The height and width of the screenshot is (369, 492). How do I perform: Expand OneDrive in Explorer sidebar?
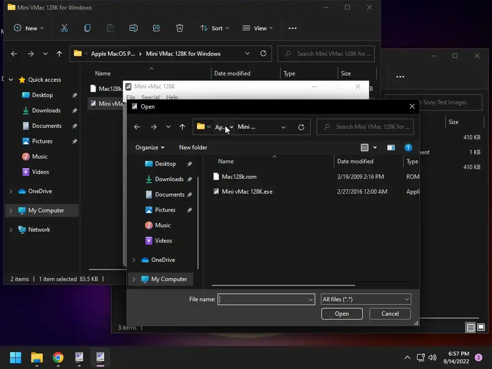tap(11, 191)
